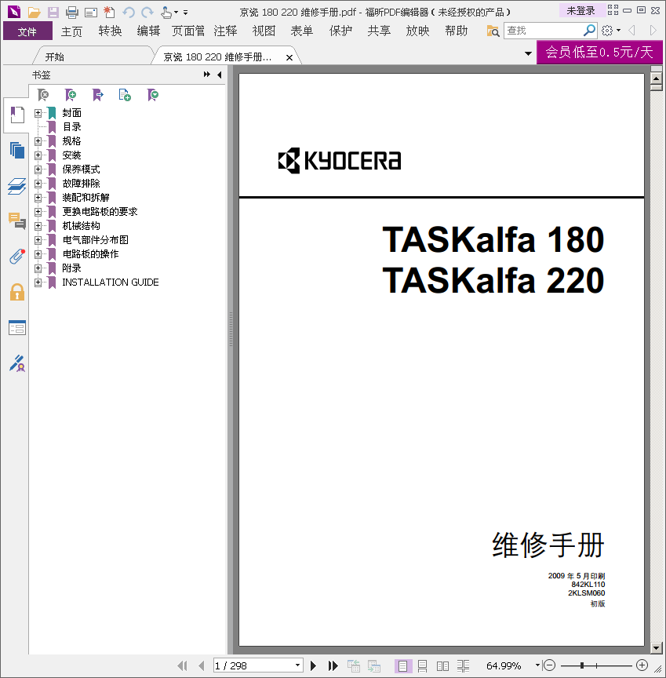
Task: Go to the first page
Action: pos(182,666)
